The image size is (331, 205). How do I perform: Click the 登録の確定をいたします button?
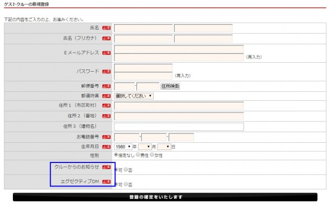click(x=165, y=197)
